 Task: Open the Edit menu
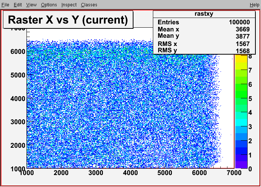18,5
